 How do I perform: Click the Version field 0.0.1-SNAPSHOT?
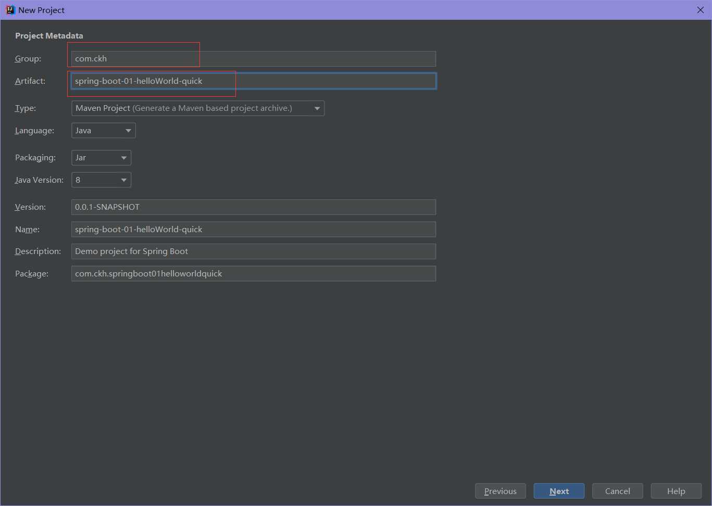253,207
